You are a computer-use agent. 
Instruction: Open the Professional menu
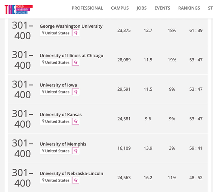coord(87,8)
